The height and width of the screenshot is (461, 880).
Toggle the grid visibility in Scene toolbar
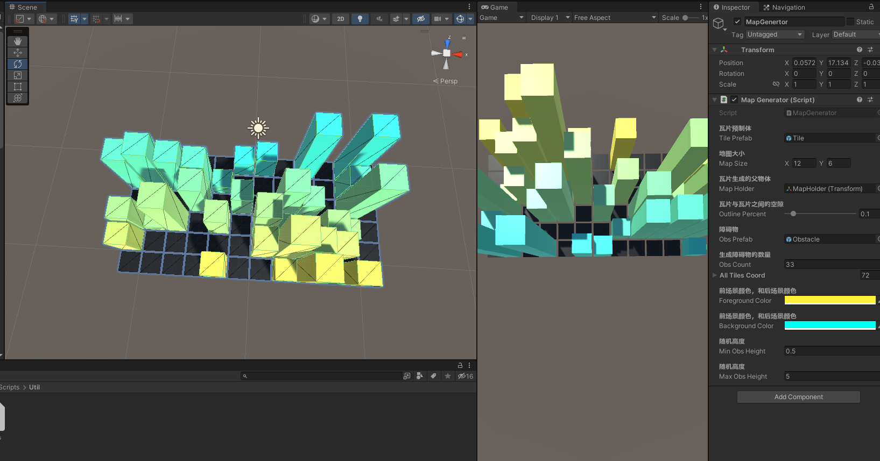(x=74, y=19)
